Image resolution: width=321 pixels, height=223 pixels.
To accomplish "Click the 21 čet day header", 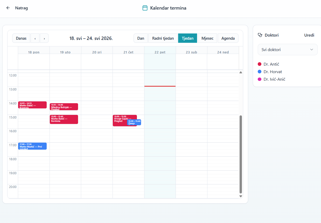I will click(128, 52).
